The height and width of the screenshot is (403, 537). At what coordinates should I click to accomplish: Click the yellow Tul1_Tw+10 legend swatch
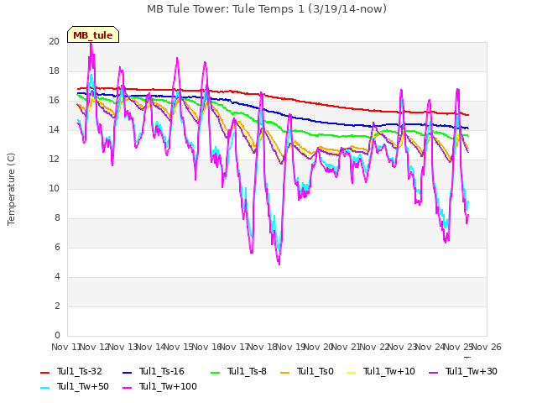tap(352, 372)
